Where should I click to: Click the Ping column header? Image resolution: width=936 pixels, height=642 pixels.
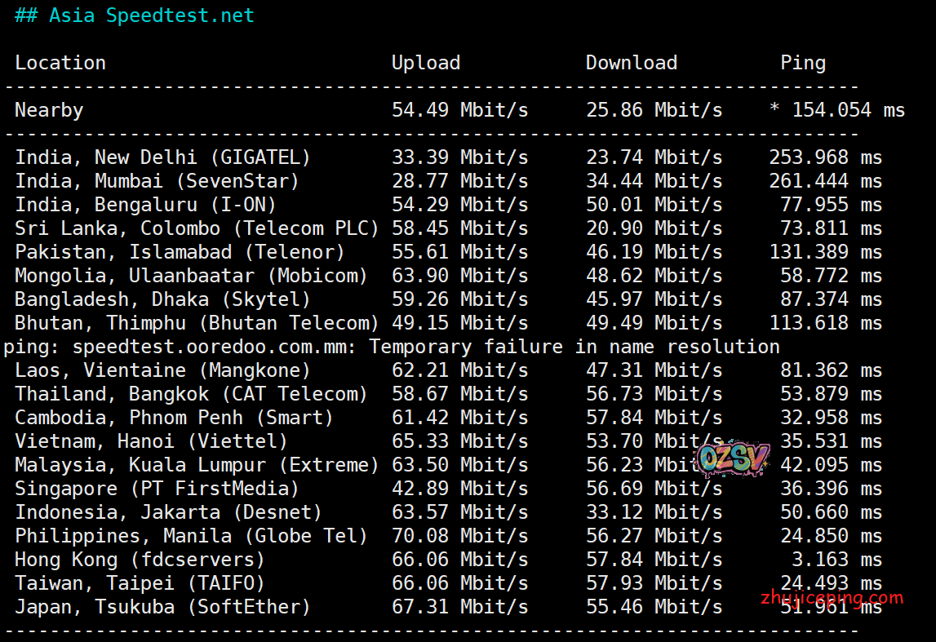803,63
